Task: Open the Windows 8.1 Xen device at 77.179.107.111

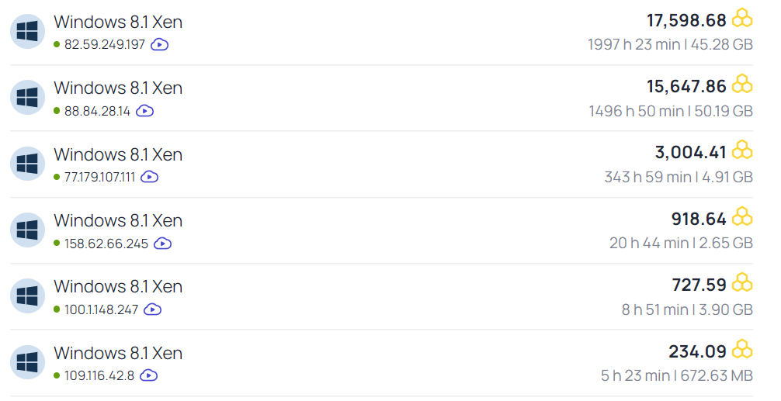Action: pyautogui.click(x=118, y=154)
